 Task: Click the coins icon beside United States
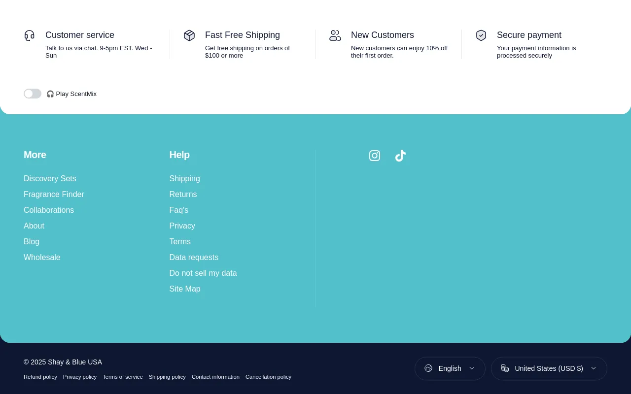(505, 368)
